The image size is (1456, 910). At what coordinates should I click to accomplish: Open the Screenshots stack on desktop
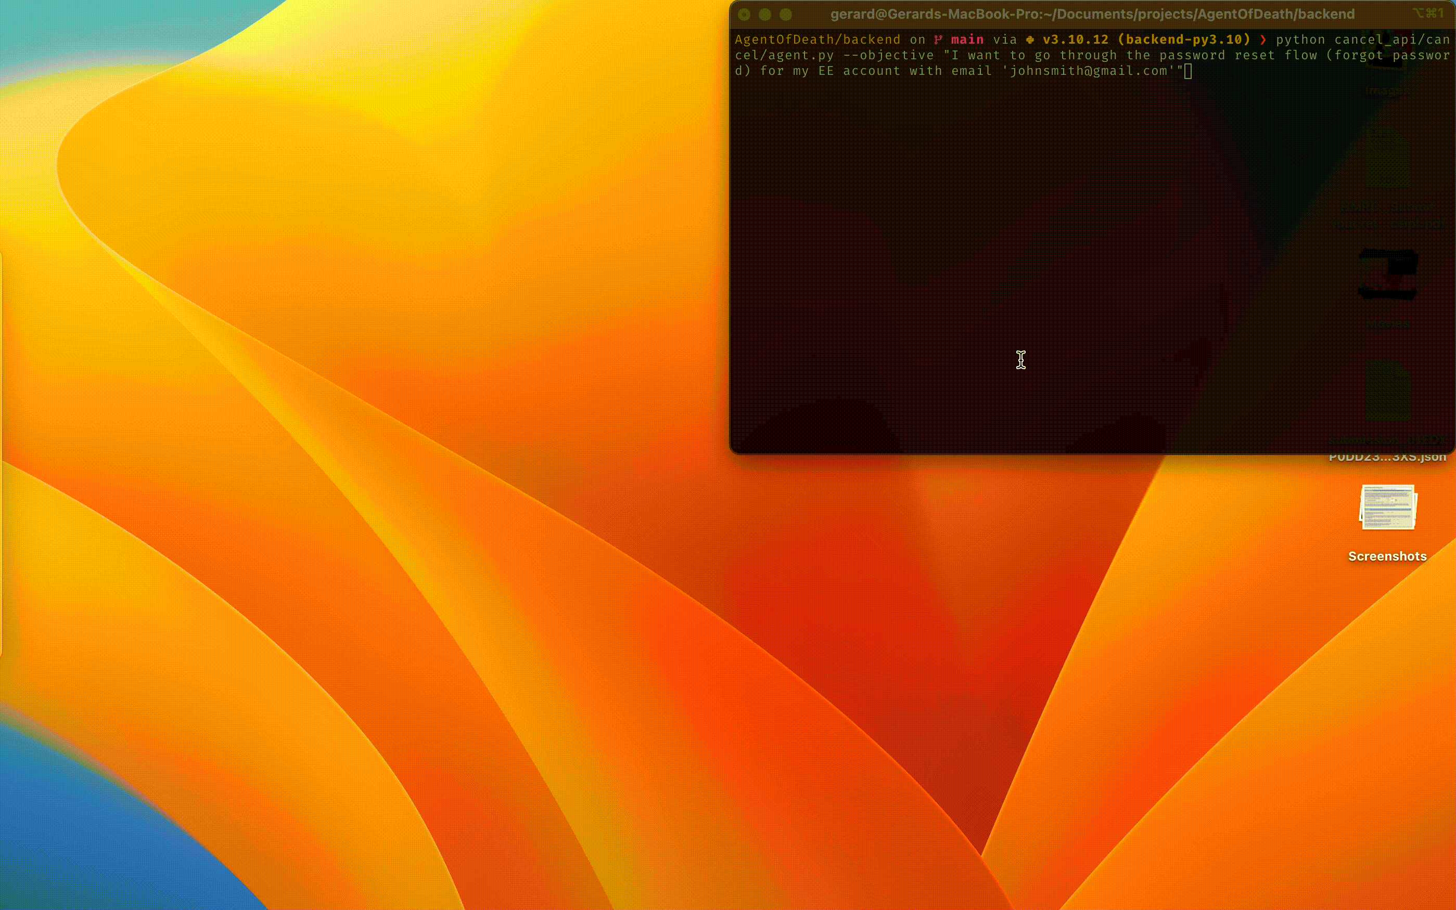coord(1387,508)
